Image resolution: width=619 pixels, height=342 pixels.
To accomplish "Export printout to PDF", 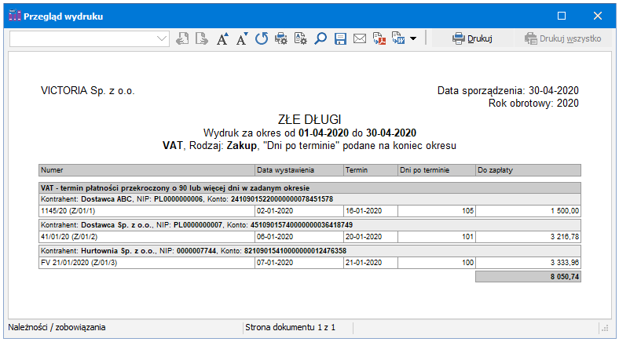I will coord(379,38).
